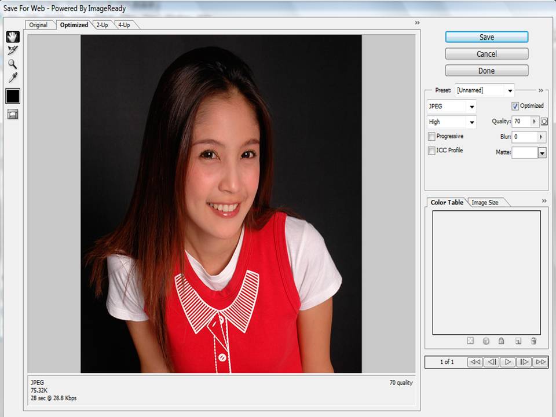Switch to the 2-Up tab
The image size is (556, 417).
click(102, 25)
